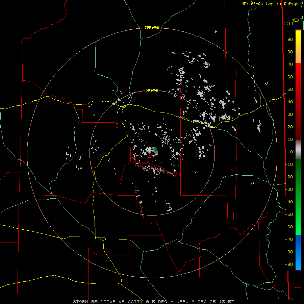Click the 70 value on velocity scale

[290, 65]
